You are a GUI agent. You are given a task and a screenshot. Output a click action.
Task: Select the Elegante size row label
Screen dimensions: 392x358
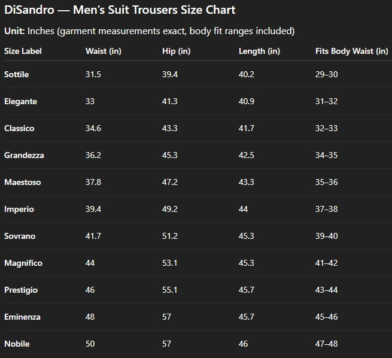(x=20, y=102)
